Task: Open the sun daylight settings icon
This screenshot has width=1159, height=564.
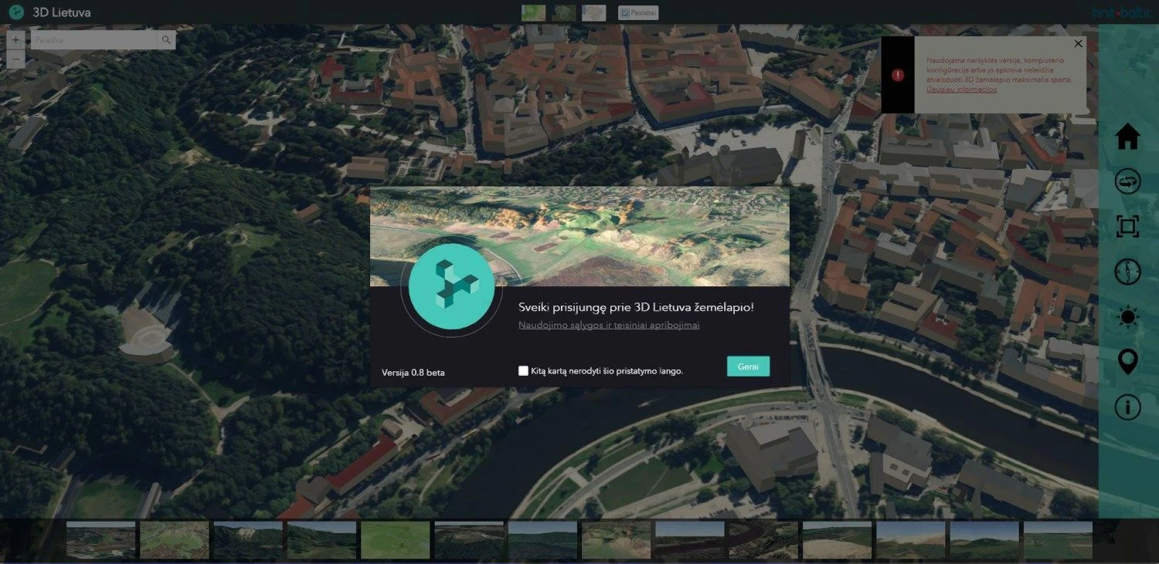Action: pos(1127,316)
